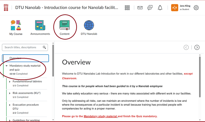The height and width of the screenshot is (122, 205).
Task: Open the subscription alerts chat icon
Action: click(150, 8)
